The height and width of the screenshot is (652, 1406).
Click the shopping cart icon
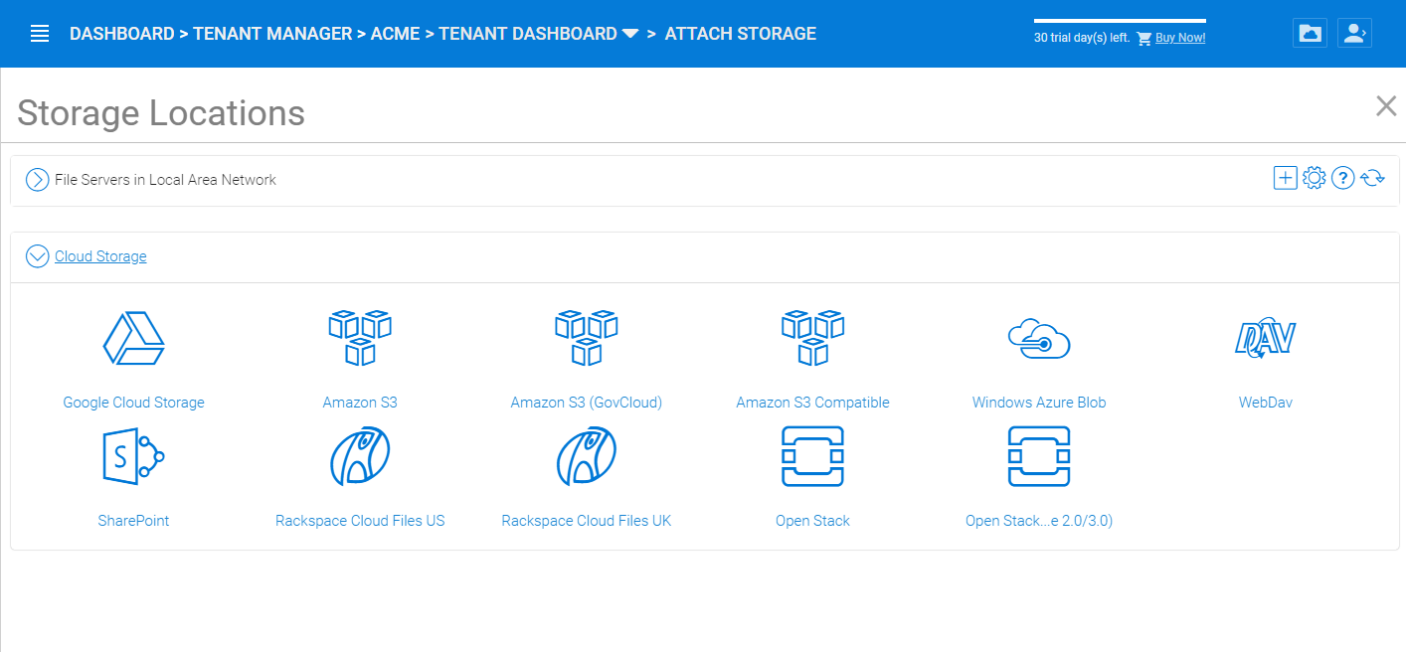click(x=1143, y=39)
